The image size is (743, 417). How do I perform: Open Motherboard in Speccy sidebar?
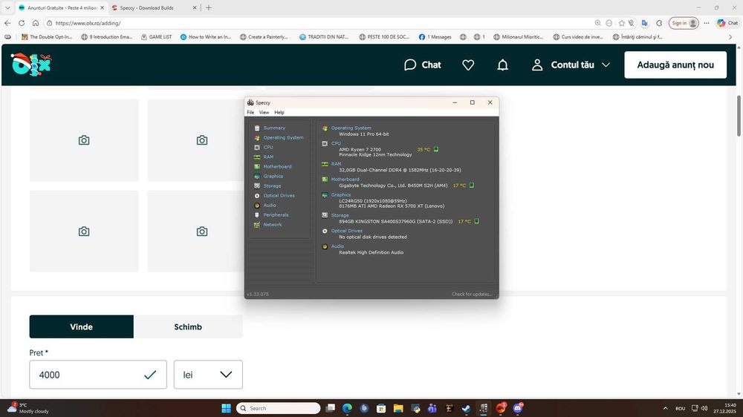[x=277, y=167]
